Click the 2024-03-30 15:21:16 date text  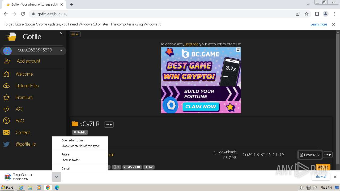click(x=263, y=155)
